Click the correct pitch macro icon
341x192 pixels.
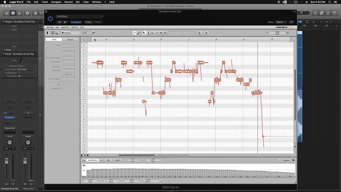point(199,33)
